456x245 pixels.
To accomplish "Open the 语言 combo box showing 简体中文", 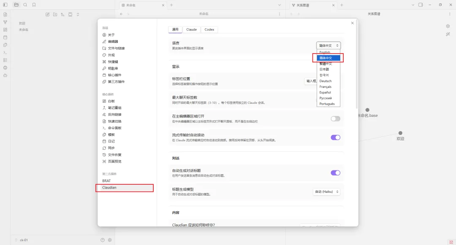I will [328, 46].
